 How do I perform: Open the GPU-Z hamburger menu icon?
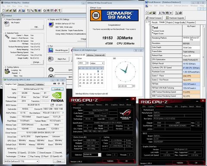[63, 83]
